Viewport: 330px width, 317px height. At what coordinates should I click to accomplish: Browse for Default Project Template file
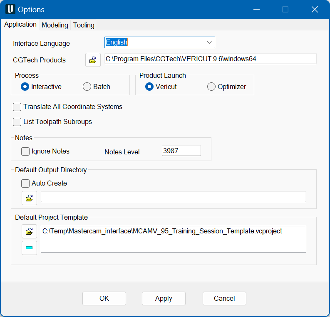[x=29, y=231]
